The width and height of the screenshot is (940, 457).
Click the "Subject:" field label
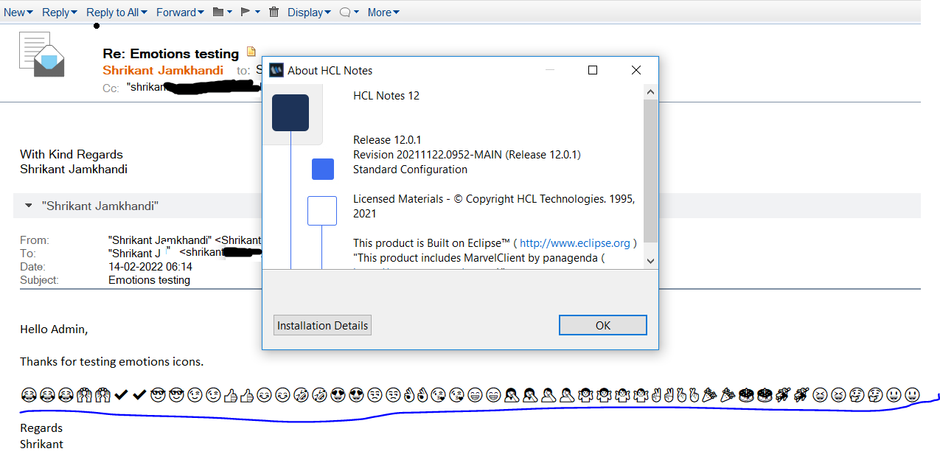click(x=39, y=280)
